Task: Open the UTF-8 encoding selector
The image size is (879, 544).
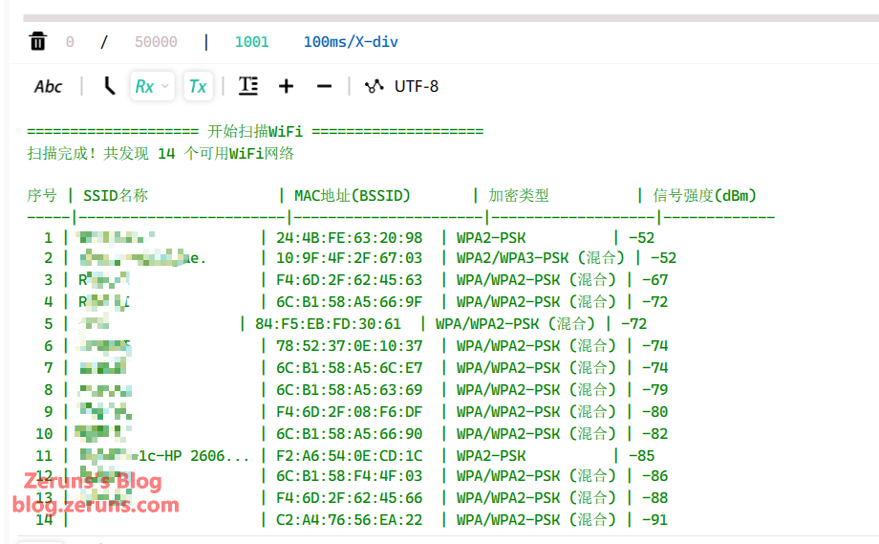Action: [x=417, y=86]
